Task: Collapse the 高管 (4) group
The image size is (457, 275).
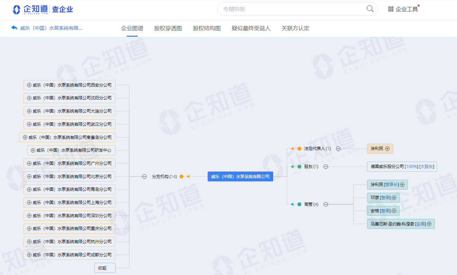Action: pyautogui.click(x=326, y=204)
